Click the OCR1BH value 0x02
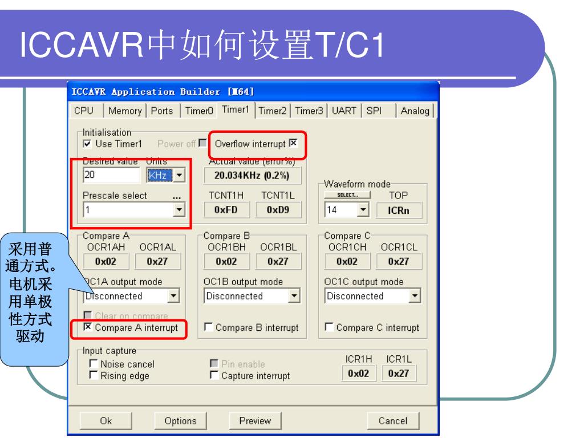Viewport: 584px width, 438px height. 226,261
